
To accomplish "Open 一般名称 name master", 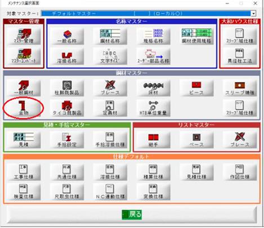I will click(67, 36).
